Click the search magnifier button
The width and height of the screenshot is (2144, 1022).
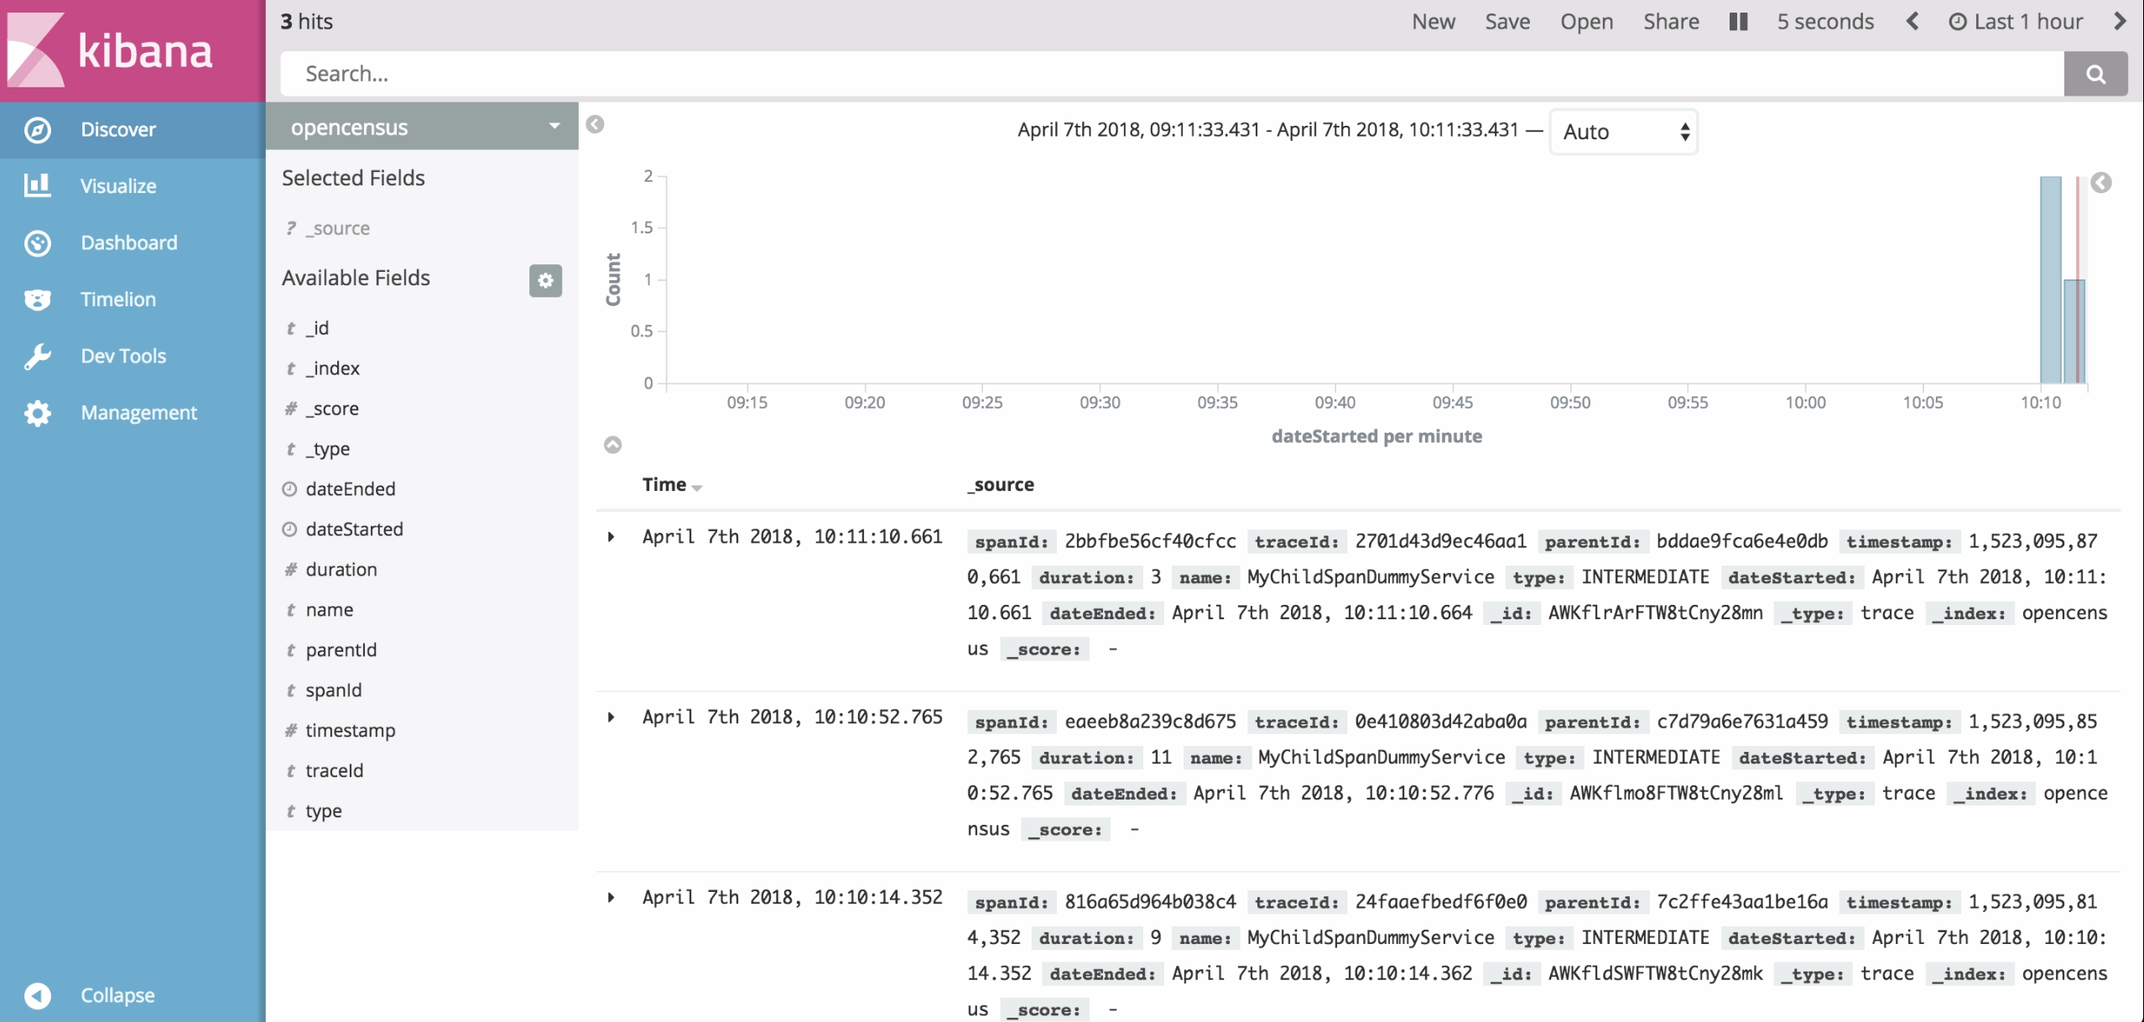[2095, 74]
